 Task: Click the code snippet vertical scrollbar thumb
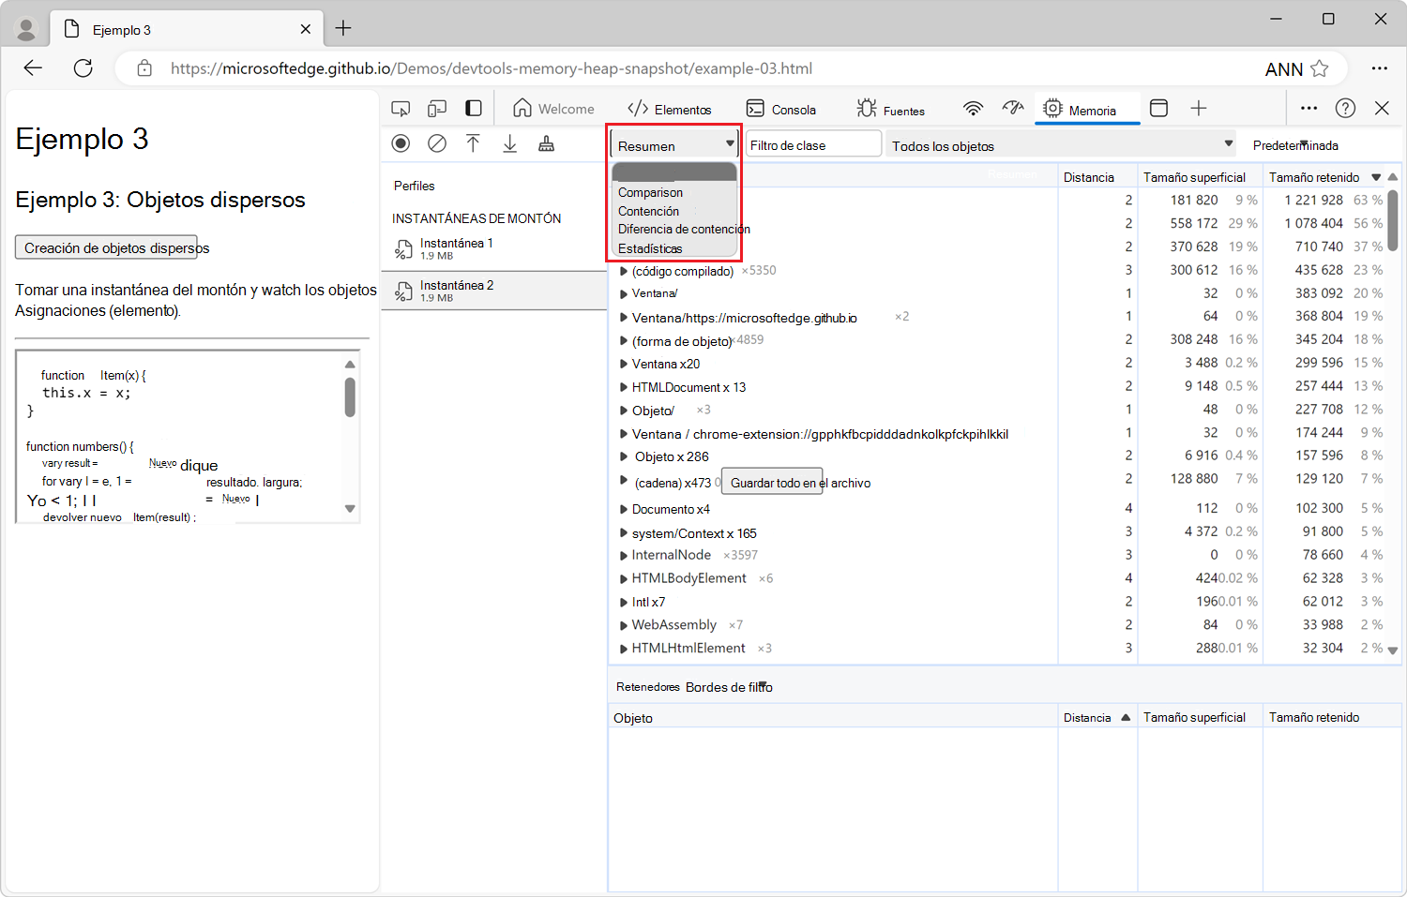(350, 396)
